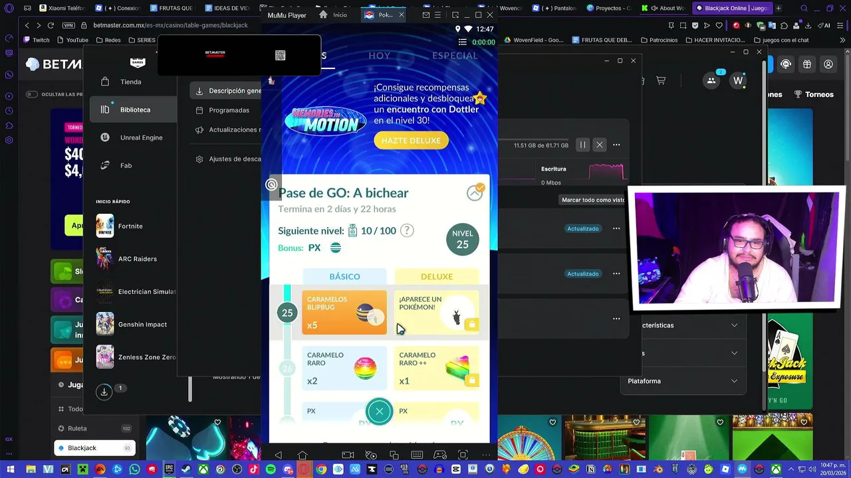The width and height of the screenshot is (851, 478).
Task: Open Torneos on Betmaster site
Action: (x=812, y=94)
